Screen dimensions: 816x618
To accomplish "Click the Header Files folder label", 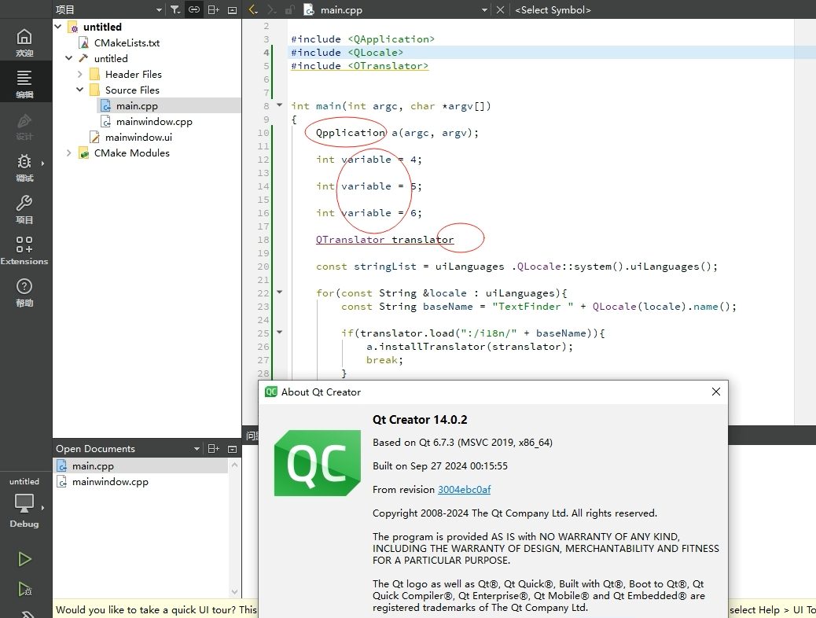I will (x=133, y=74).
